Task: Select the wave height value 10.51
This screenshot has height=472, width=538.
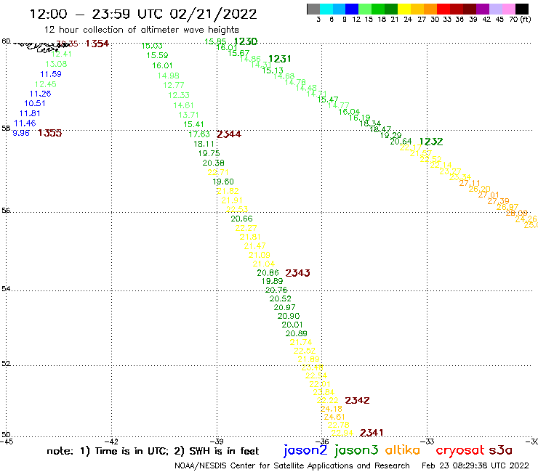Action: [x=35, y=103]
